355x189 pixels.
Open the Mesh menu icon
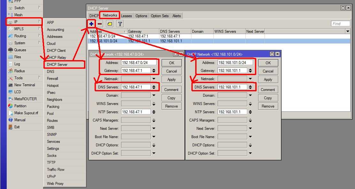11,15
